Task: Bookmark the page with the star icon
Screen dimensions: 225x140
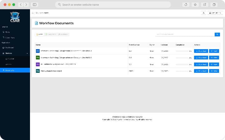Action: 195,5
